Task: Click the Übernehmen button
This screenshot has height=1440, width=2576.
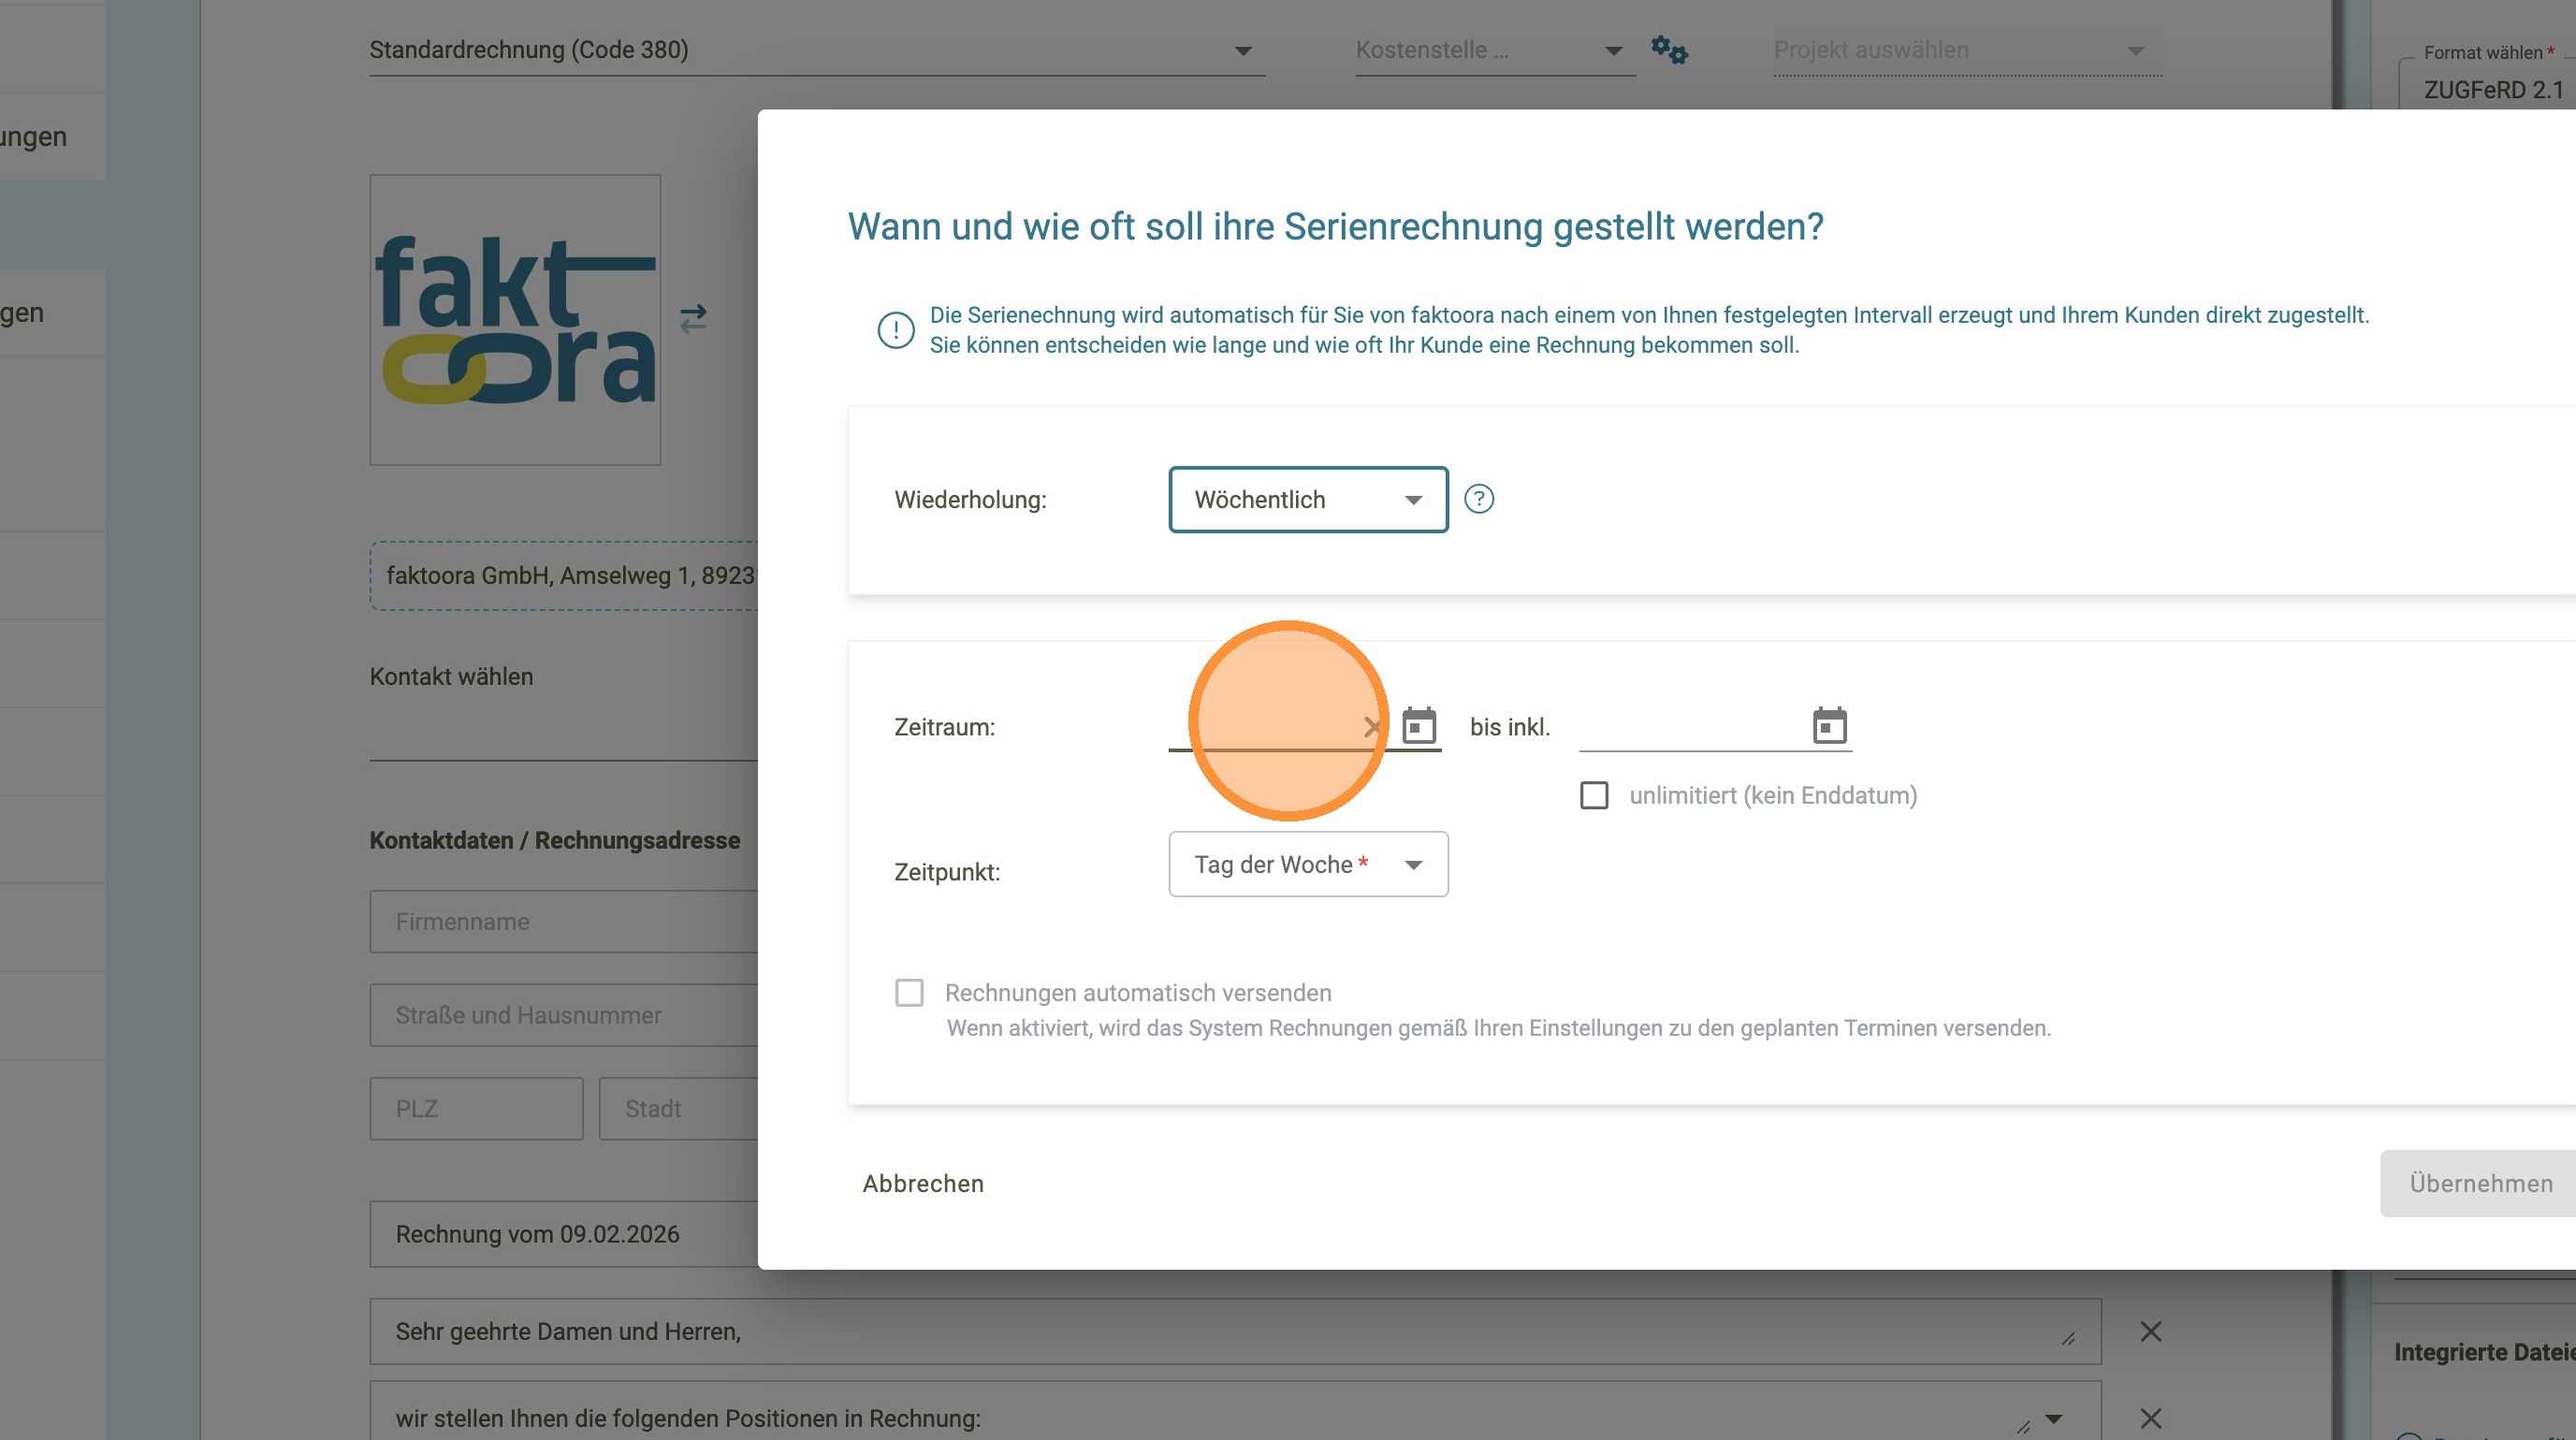Action: pos(2479,1184)
